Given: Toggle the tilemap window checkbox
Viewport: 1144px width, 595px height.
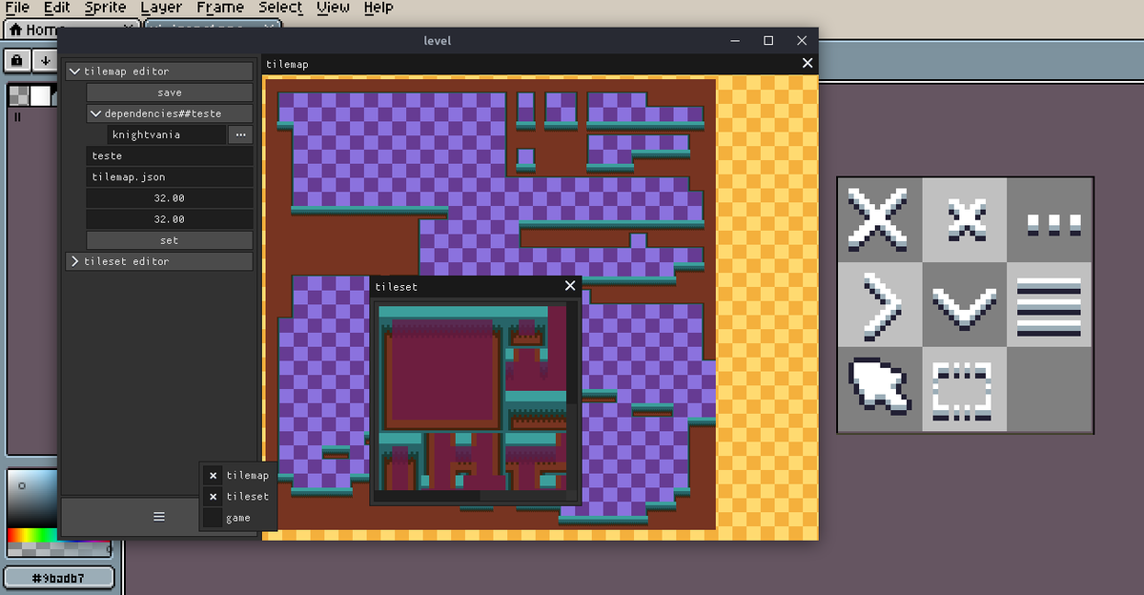Looking at the screenshot, I should pyautogui.click(x=213, y=475).
